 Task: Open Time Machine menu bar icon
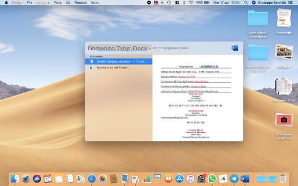pyautogui.click(x=169, y=2)
